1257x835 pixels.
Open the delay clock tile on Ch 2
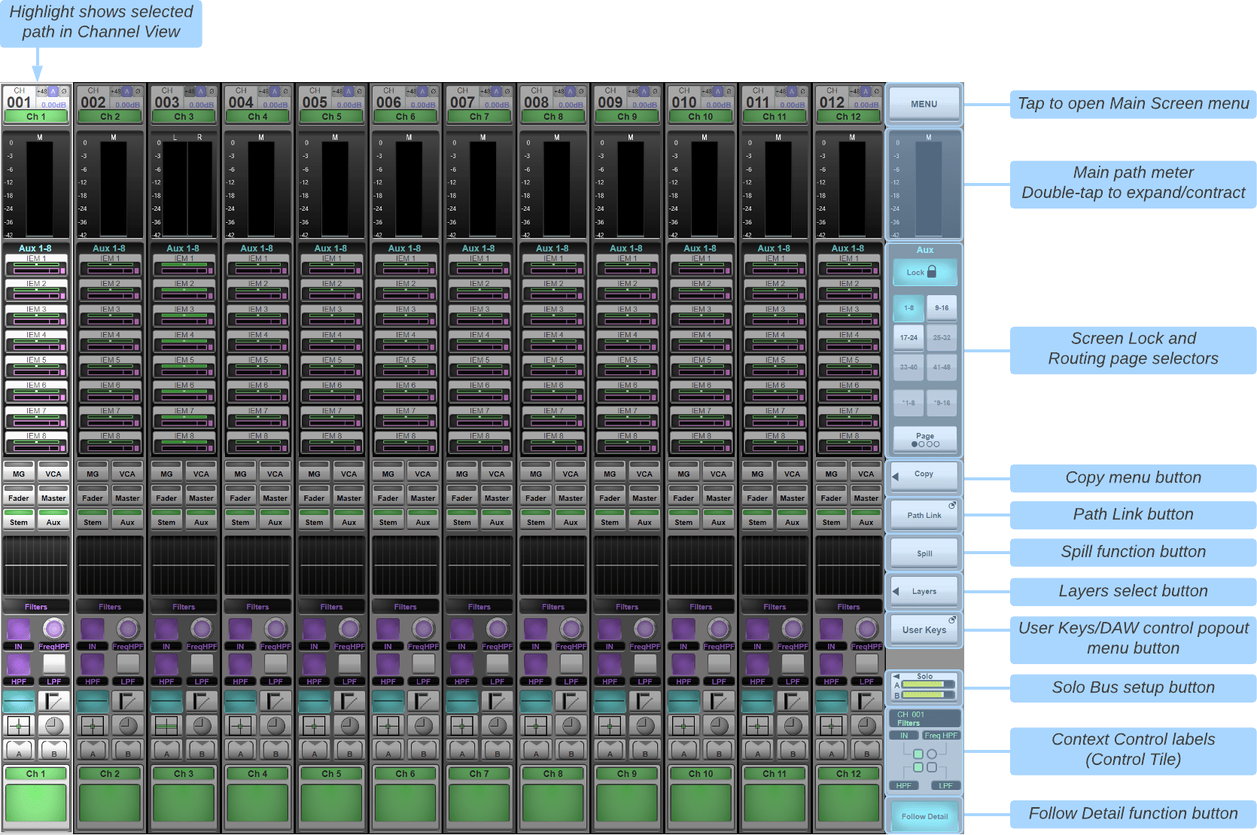128,726
